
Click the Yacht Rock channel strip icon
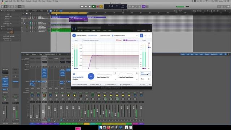[44, 95]
